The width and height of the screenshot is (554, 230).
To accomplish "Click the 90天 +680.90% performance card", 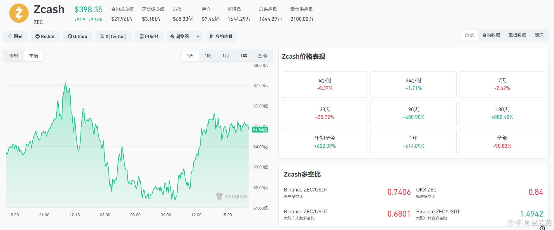I will point(413,113).
